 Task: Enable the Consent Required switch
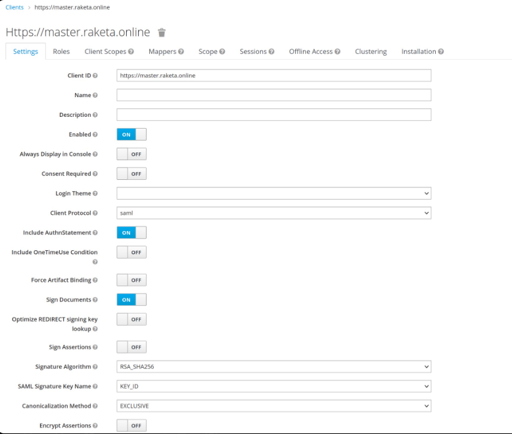pyautogui.click(x=131, y=173)
